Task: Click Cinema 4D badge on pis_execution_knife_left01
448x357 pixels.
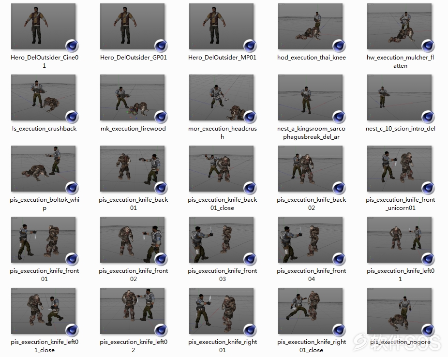Action: [x=428, y=259]
